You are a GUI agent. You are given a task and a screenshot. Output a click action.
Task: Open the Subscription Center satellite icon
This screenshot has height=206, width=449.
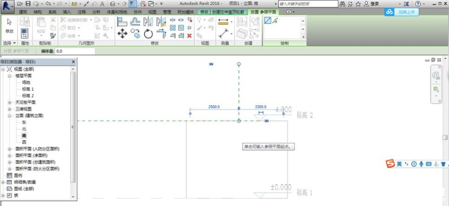350,4
